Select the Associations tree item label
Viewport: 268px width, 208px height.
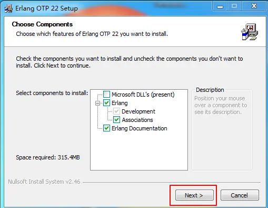tap(137, 120)
